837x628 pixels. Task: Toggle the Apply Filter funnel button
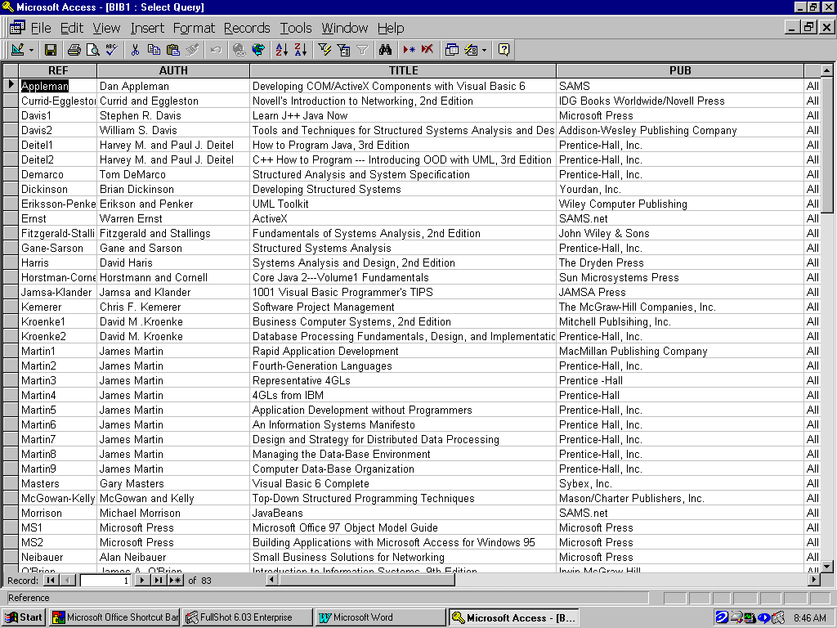pos(362,50)
